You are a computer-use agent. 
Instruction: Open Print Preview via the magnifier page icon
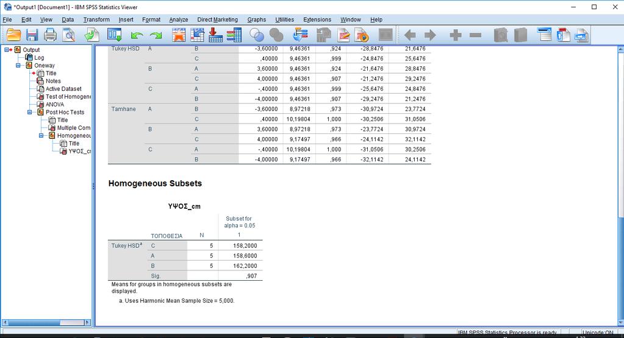click(x=69, y=35)
